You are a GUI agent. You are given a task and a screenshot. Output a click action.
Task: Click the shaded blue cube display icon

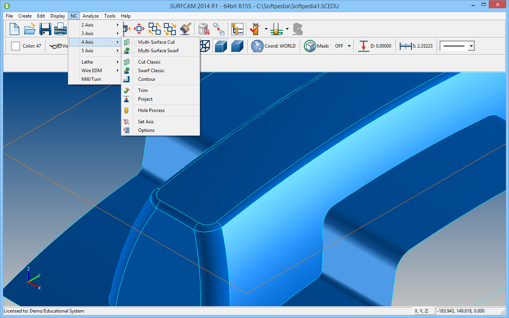coord(221,46)
